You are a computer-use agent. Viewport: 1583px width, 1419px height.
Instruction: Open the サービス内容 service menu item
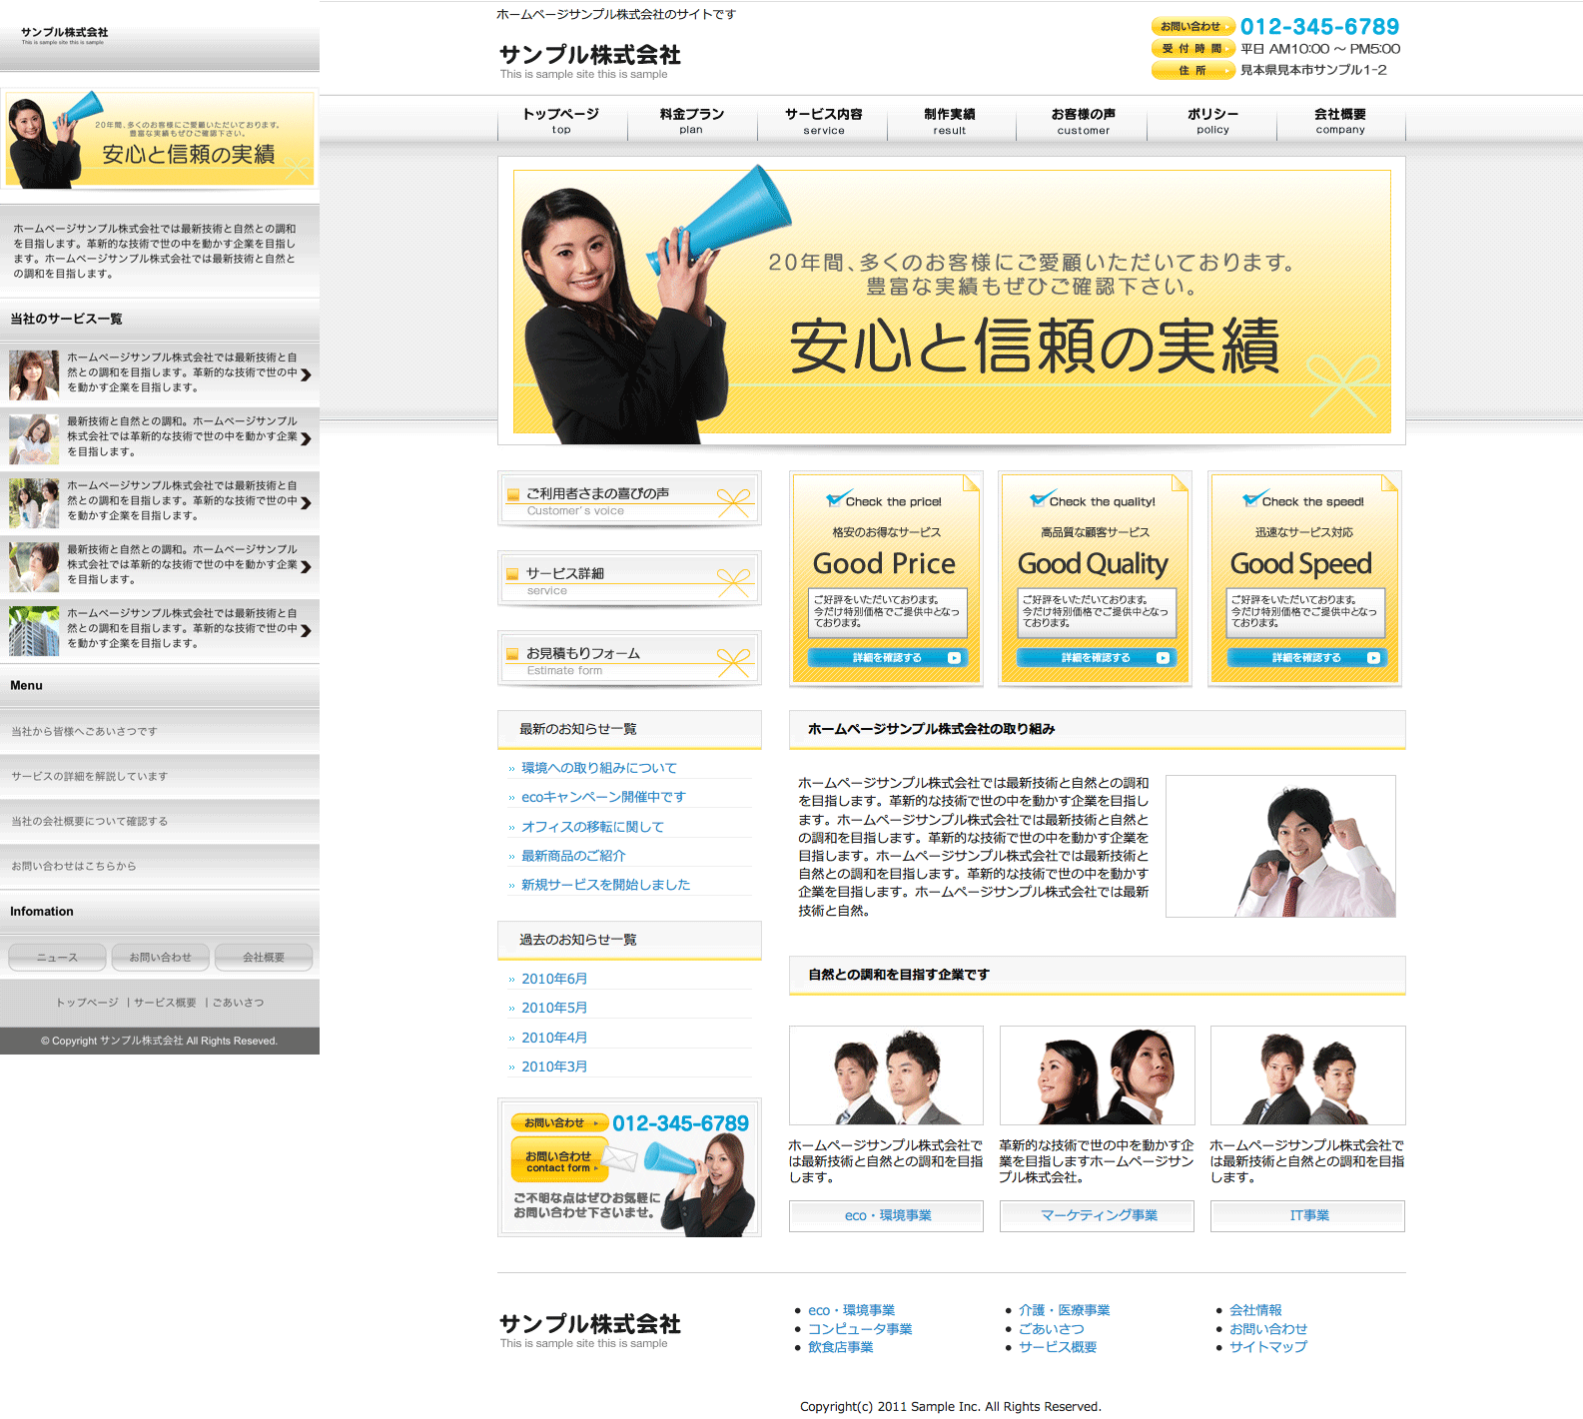(823, 120)
